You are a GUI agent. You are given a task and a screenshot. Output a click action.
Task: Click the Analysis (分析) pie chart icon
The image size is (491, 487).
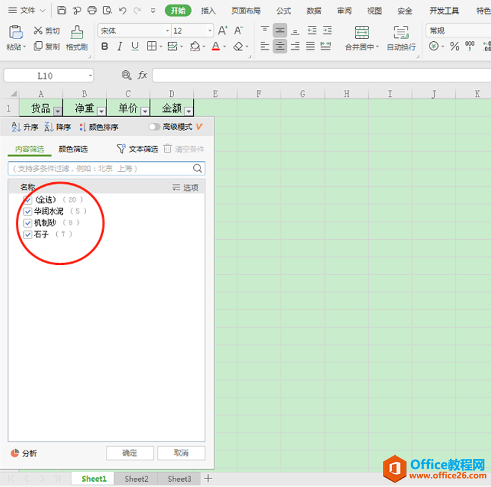click(15, 453)
